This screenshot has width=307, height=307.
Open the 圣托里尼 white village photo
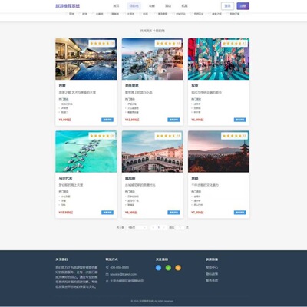pyautogui.click(x=152, y=59)
